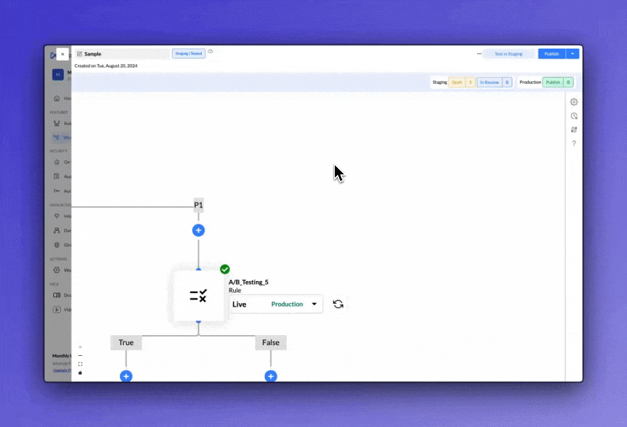Click the Sample workflow name field

tap(122, 54)
